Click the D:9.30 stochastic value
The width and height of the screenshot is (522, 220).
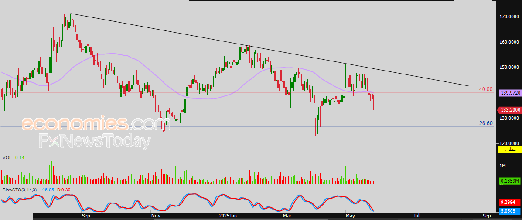tap(63, 190)
